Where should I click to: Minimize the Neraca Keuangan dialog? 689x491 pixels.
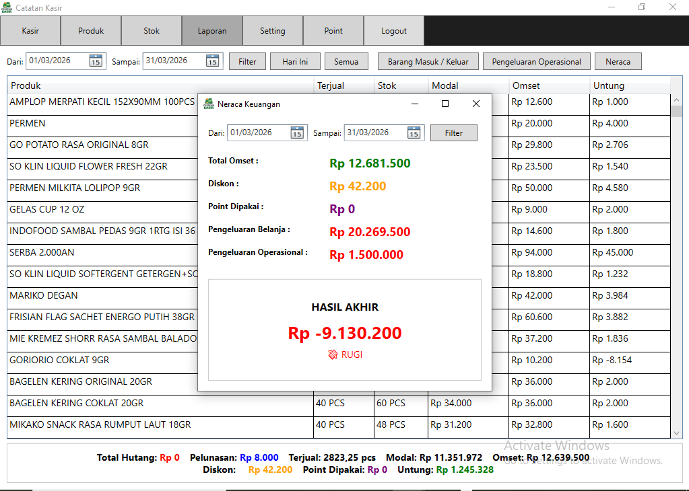click(x=415, y=104)
